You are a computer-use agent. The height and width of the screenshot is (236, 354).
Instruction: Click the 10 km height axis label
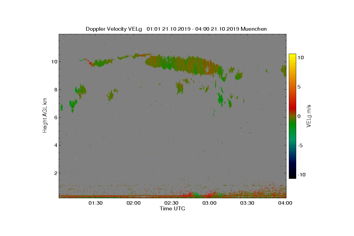coord(53,62)
